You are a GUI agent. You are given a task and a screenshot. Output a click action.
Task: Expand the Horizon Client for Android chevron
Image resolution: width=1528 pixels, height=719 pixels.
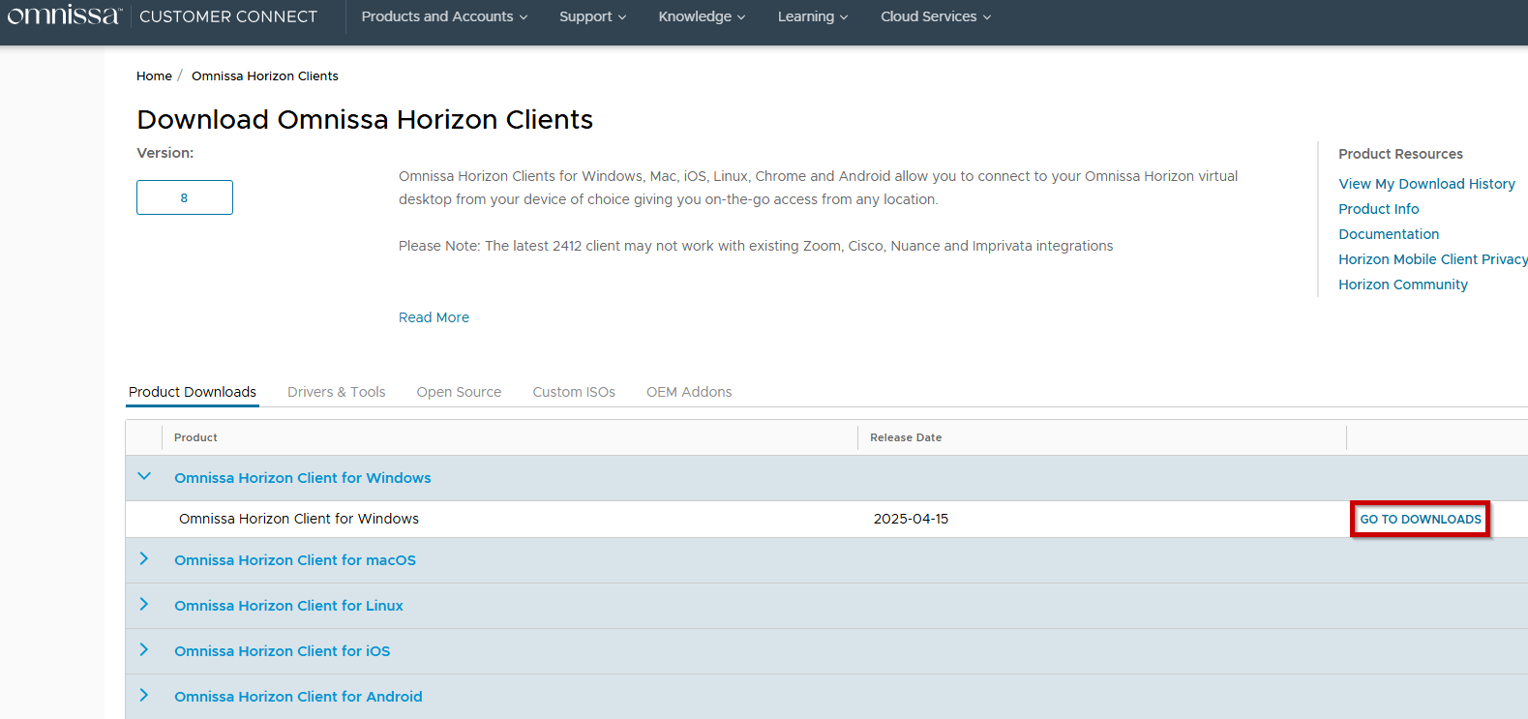point(144,695)
